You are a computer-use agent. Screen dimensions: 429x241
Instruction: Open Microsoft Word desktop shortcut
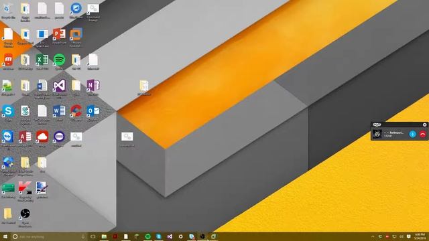point(59,113)
